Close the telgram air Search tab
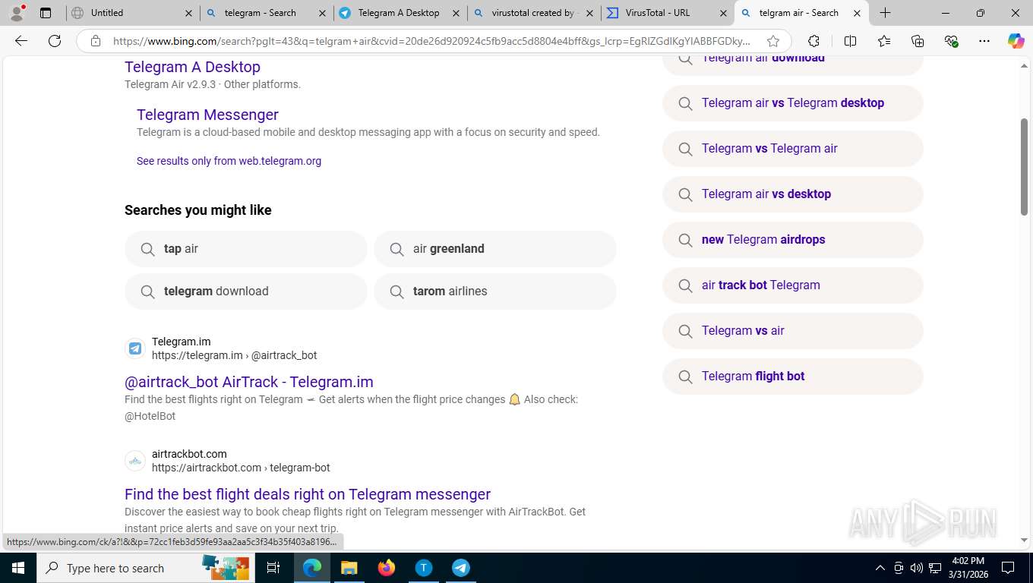Image resolution: width=1033 pixels, height=583 pixels. [x=857, y=13]
